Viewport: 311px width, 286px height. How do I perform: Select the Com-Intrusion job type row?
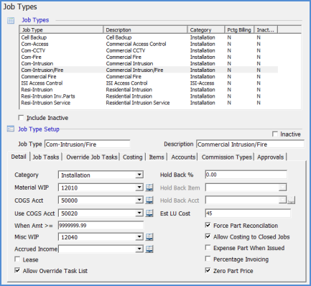(149, 63)
